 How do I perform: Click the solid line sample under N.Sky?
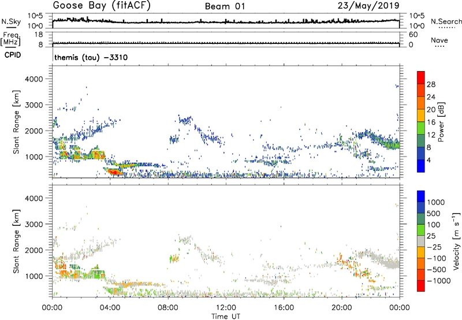click(x=11, y=28)
